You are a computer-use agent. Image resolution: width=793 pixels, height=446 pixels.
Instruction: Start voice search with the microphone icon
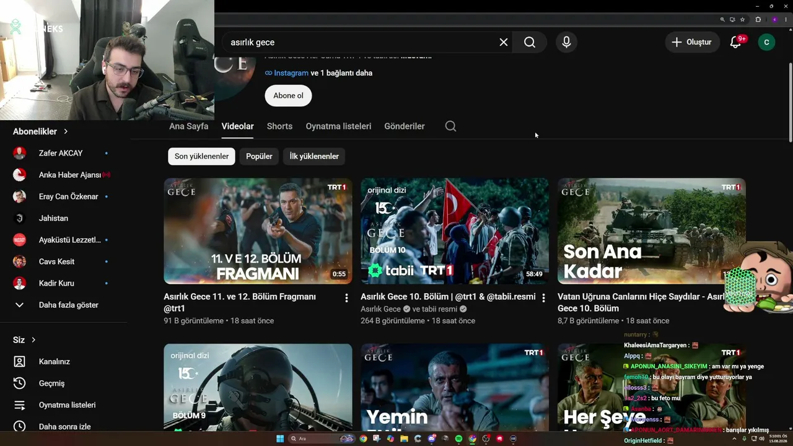566,42
